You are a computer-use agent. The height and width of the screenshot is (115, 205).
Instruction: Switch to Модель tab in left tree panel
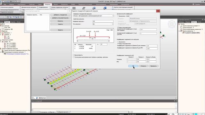[x=7, y=22]
